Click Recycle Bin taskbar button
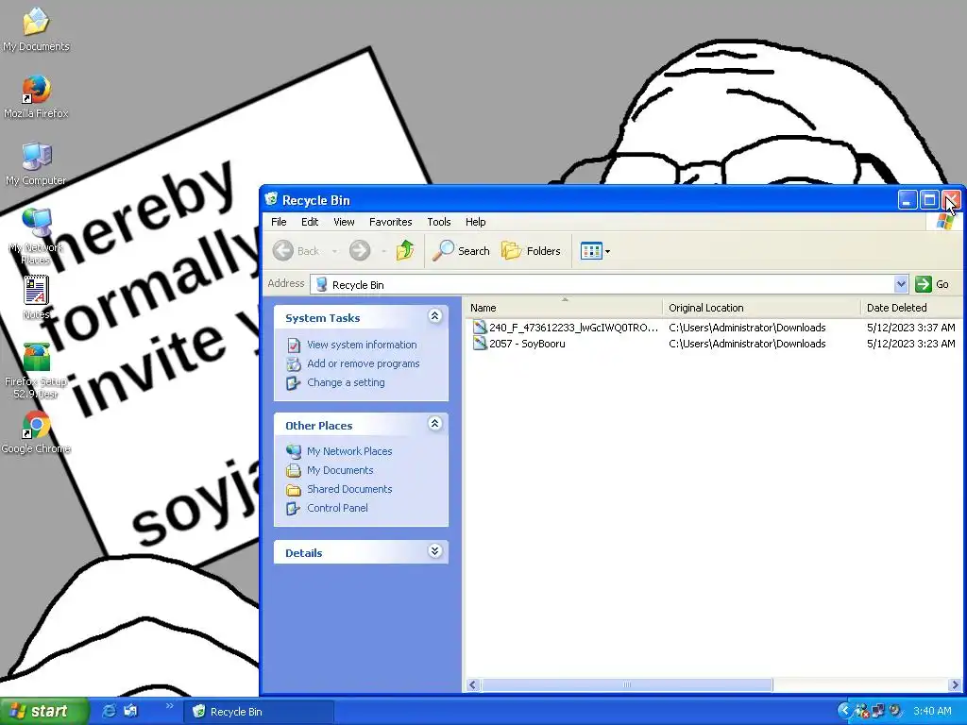 pos(259,712)
